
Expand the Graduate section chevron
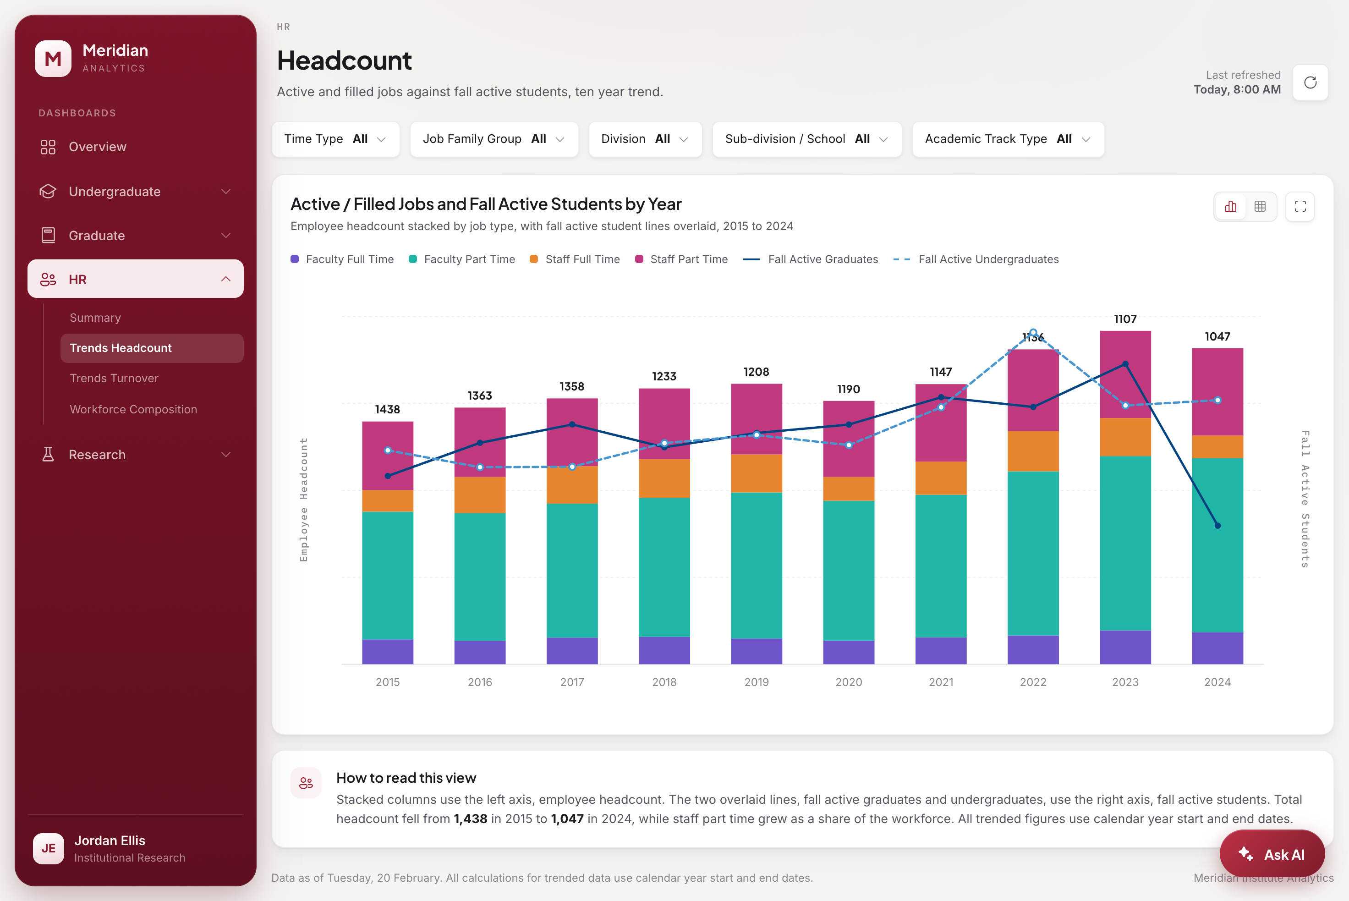tap(226, 236)
